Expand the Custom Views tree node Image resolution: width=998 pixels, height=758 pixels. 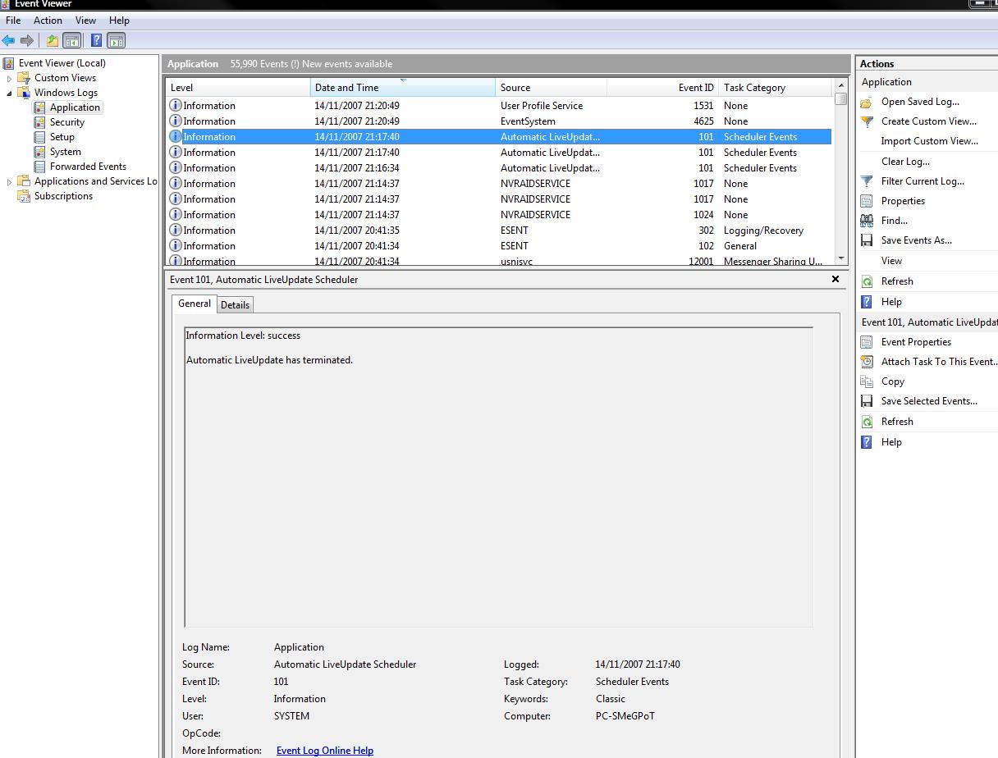coord(10,79)
